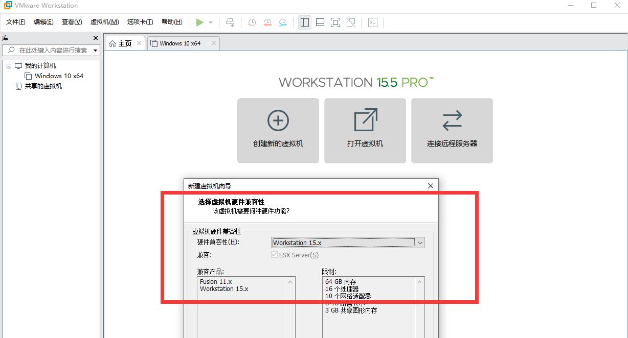Image resolution: width=628 pixels, height=338 pixels.
Task: Enter full screen mode icon
Action: [x=335, y=22]
